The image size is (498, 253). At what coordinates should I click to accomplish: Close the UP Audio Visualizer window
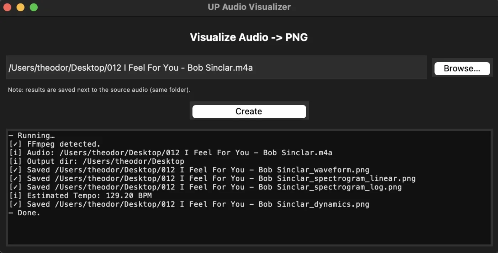(7, 7)
